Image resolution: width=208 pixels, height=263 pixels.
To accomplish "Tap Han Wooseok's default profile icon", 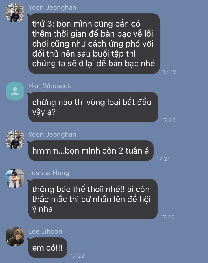I will (15, 91).
